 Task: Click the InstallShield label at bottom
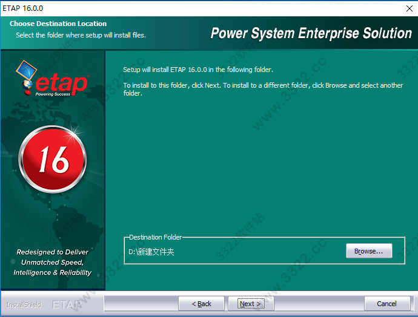click(24, 305)
